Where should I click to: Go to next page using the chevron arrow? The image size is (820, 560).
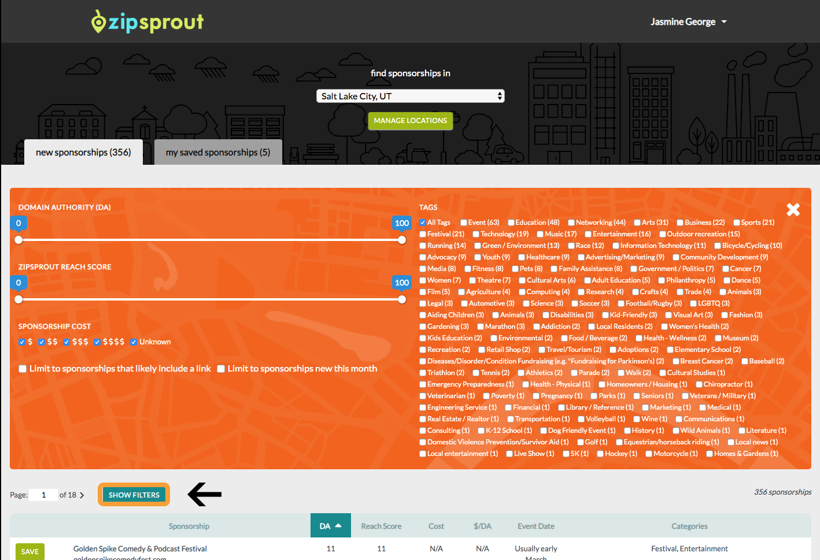click(82, 495)
